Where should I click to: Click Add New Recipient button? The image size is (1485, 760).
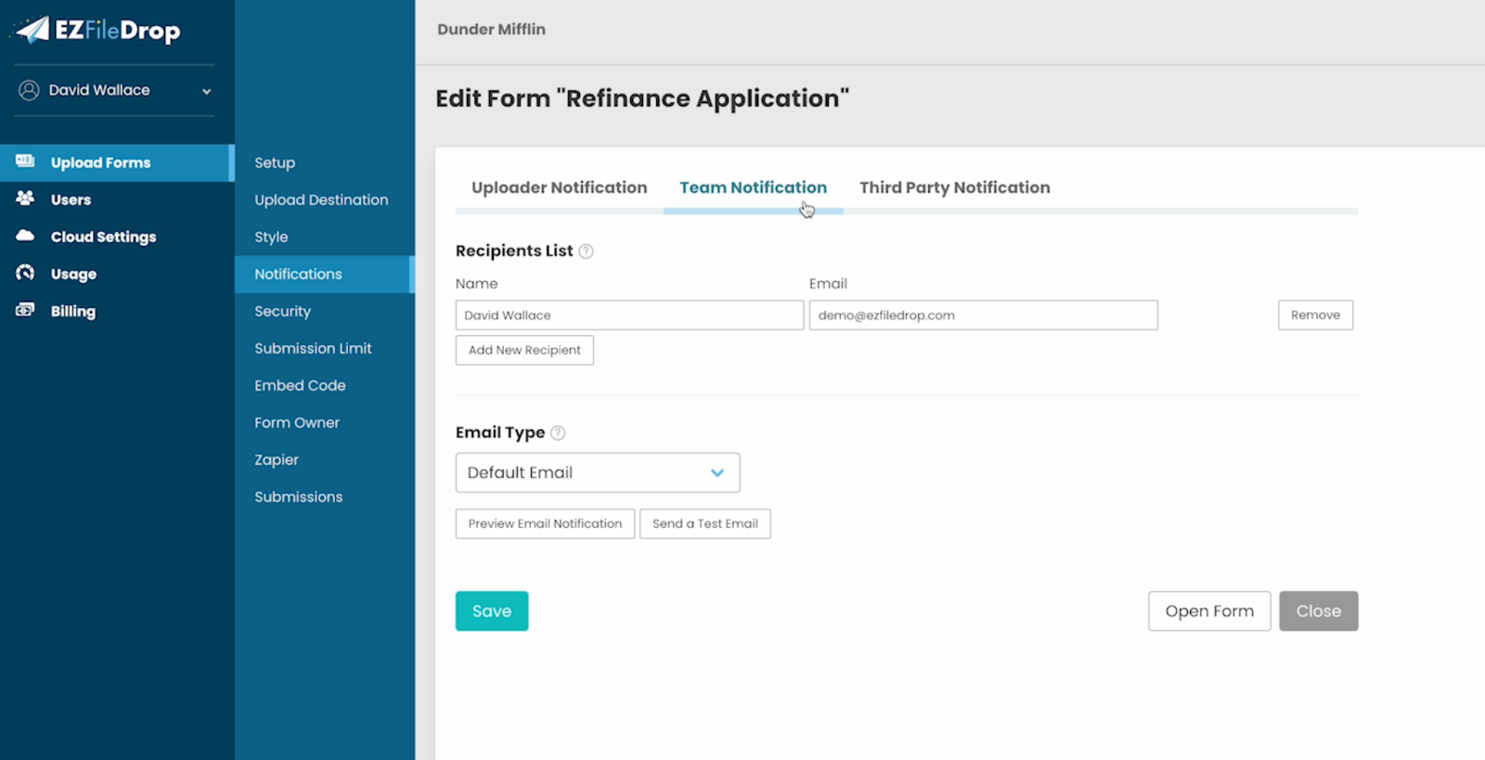[x=524, y=350]
